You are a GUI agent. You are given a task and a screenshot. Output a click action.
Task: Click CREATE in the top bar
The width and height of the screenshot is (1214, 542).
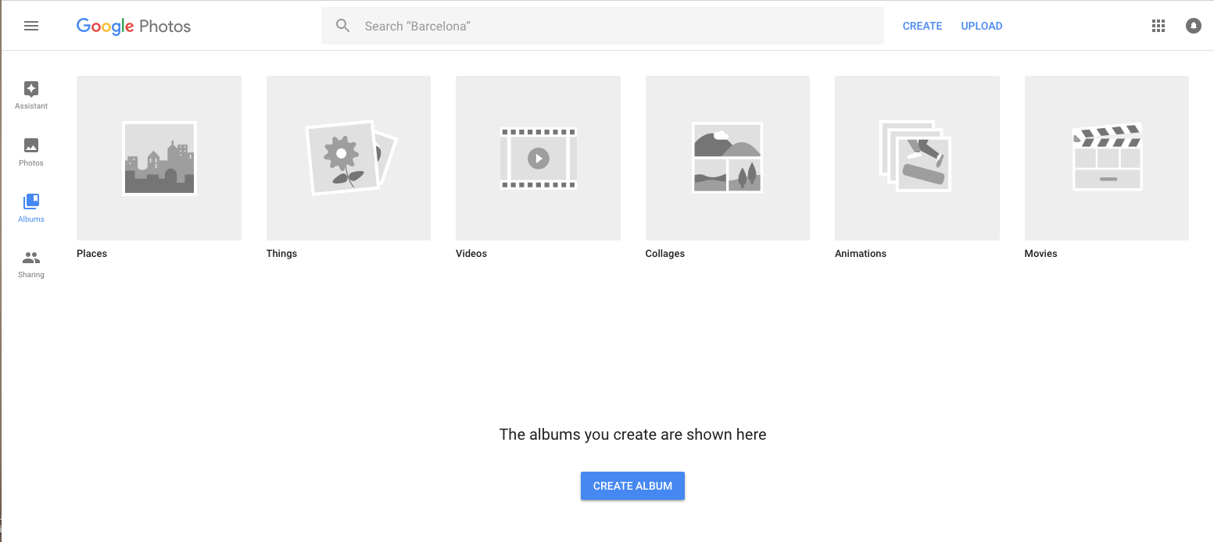point(922,26)
